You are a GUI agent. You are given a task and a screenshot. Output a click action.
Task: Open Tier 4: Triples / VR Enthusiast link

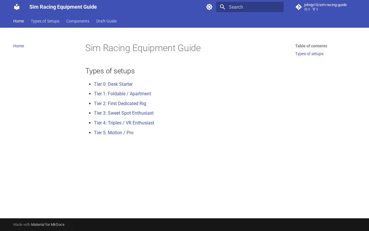(x=124, y=123)
